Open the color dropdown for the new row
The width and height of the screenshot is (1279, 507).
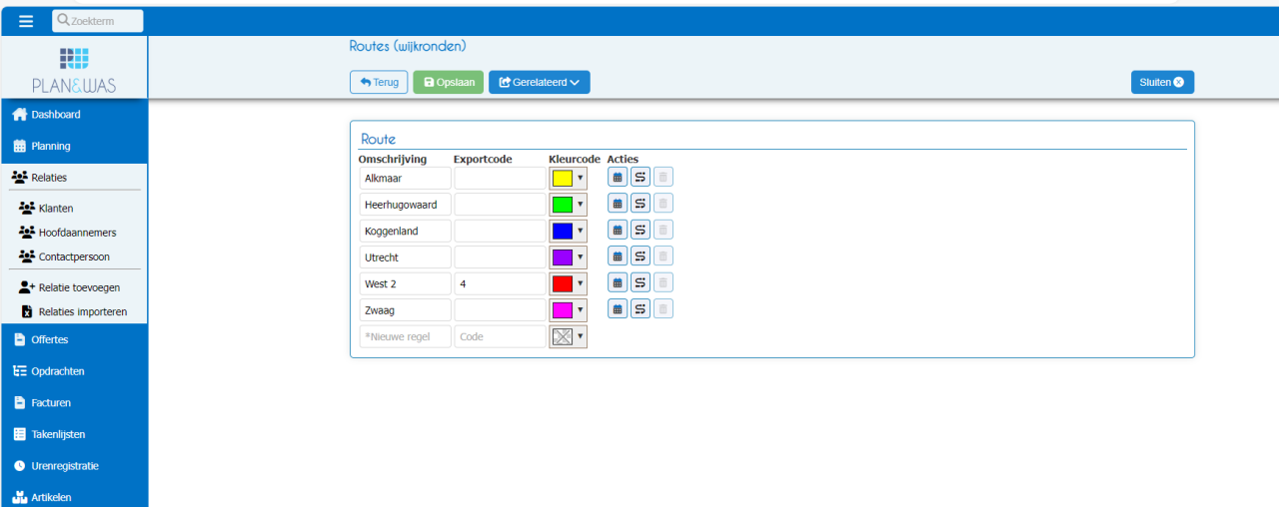click(x=569, y=336)
